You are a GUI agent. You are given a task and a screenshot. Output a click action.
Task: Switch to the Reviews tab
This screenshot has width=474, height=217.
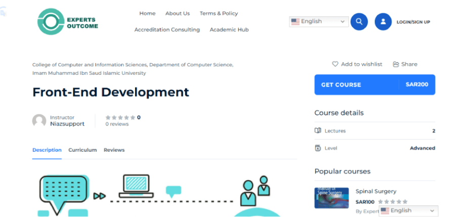114,150
